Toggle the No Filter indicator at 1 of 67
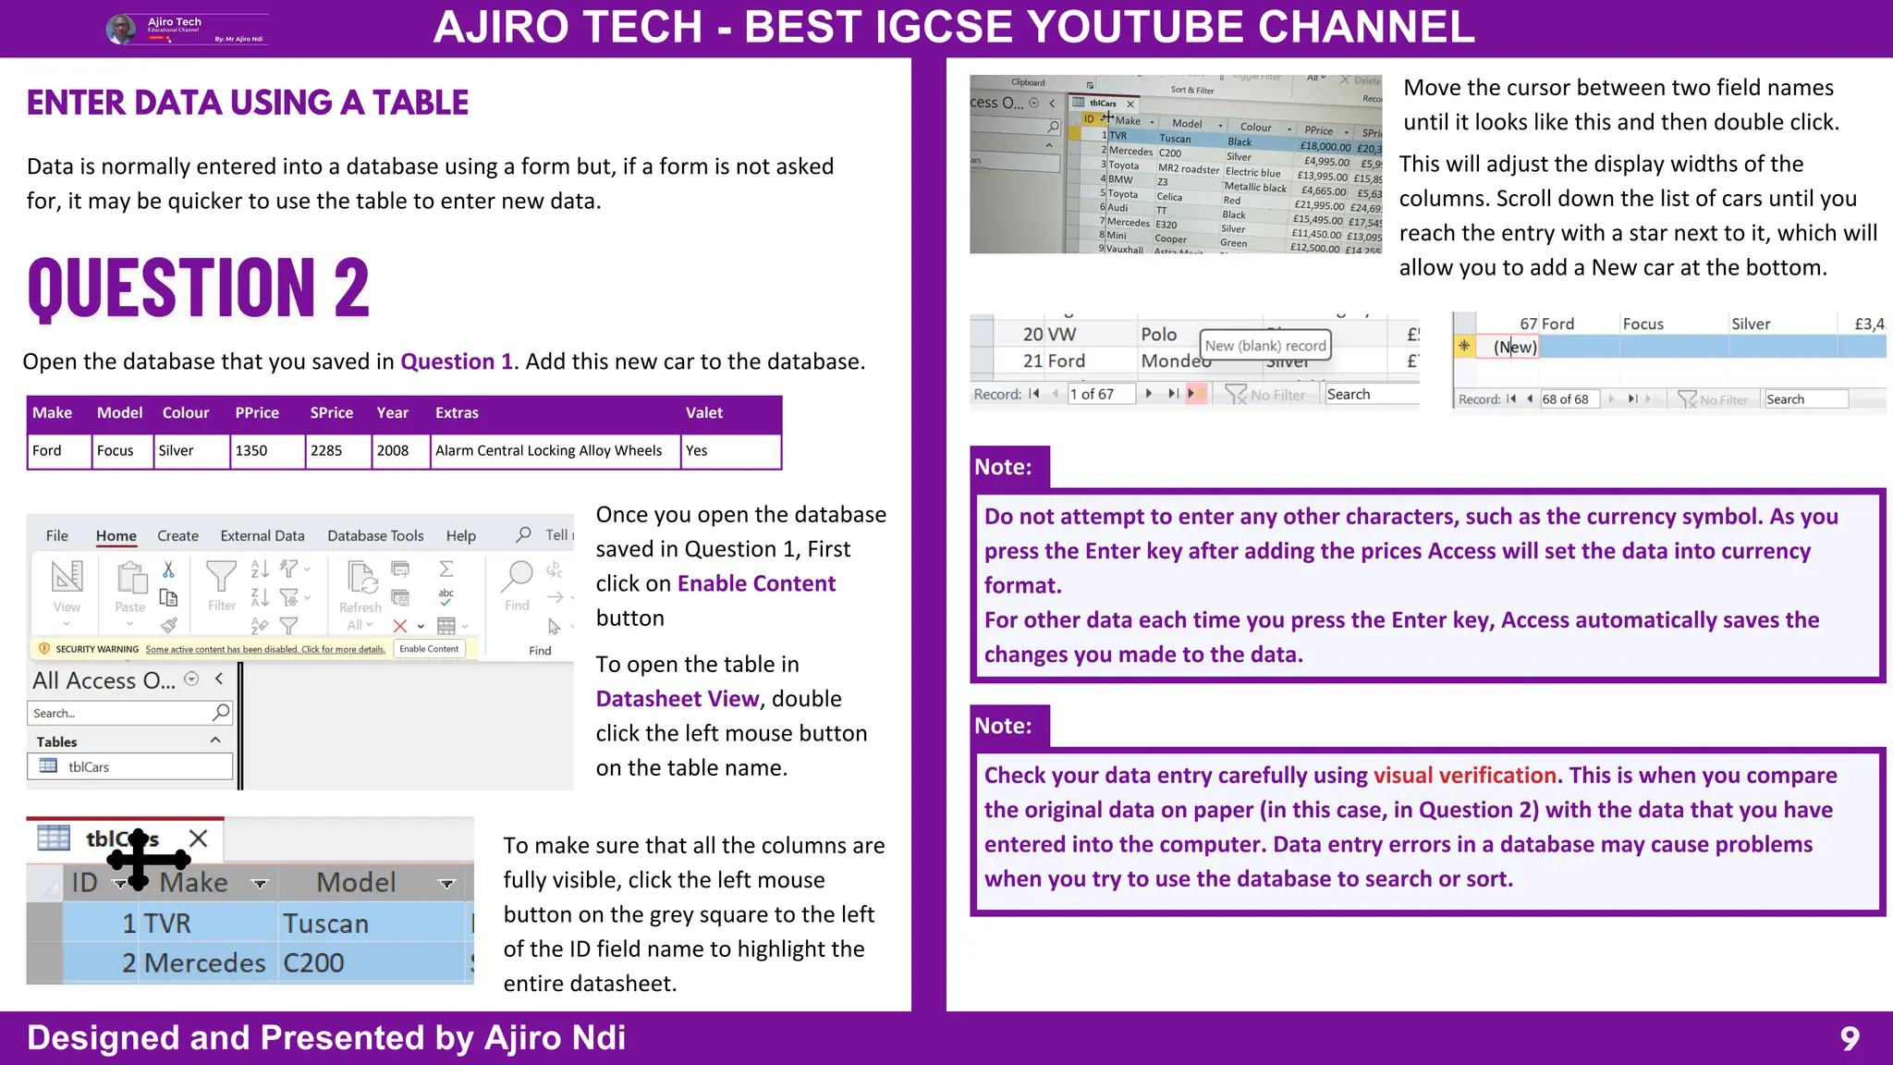 click(1265, 395)
